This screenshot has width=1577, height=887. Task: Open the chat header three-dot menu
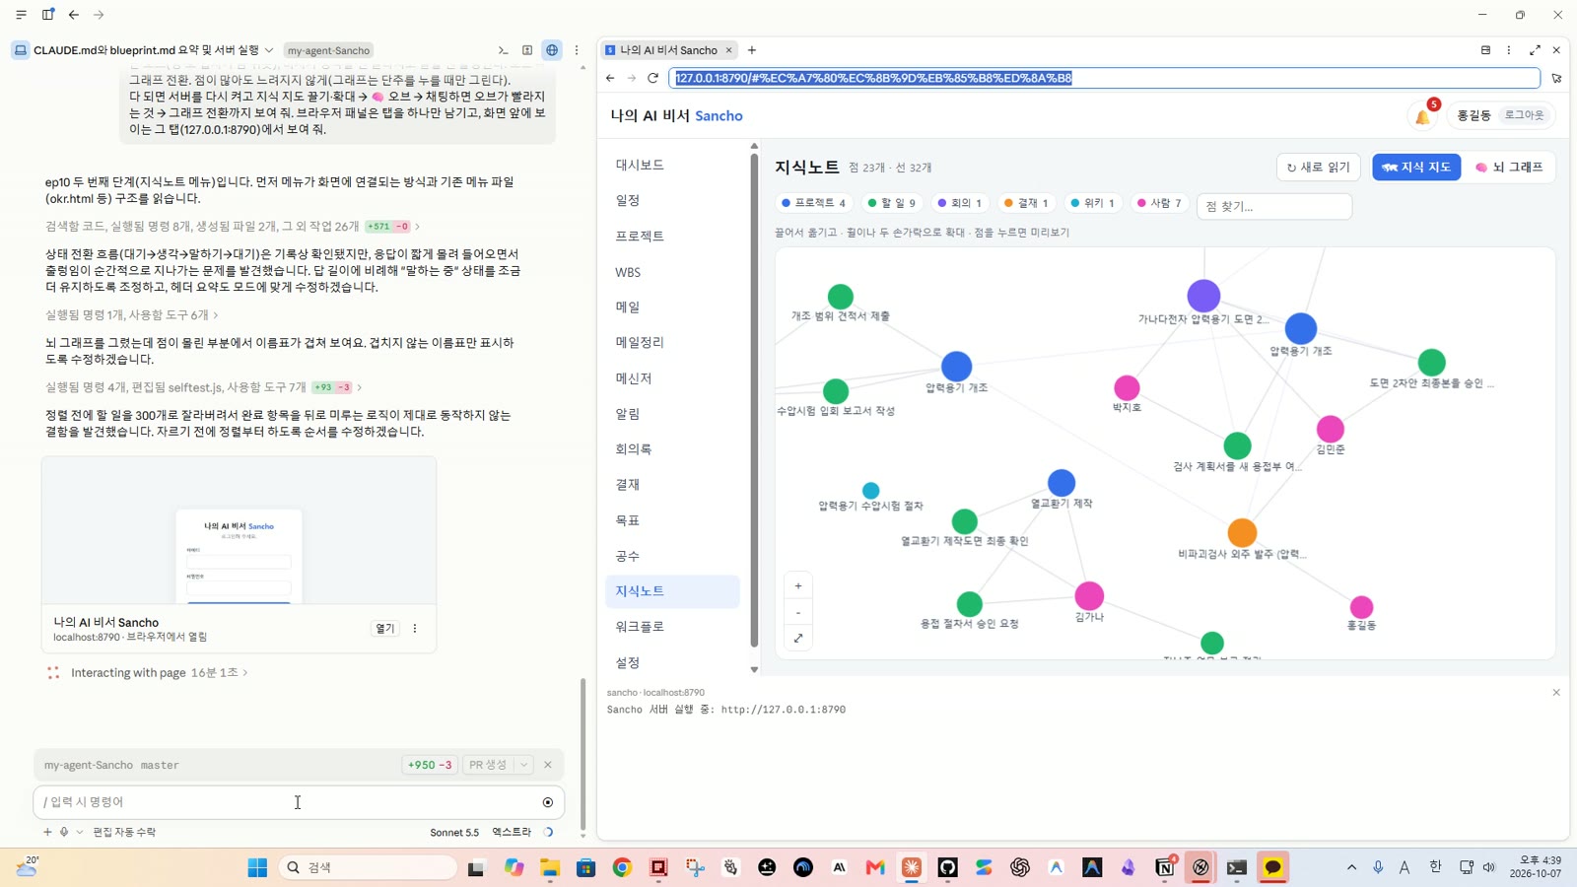point(577,50)
